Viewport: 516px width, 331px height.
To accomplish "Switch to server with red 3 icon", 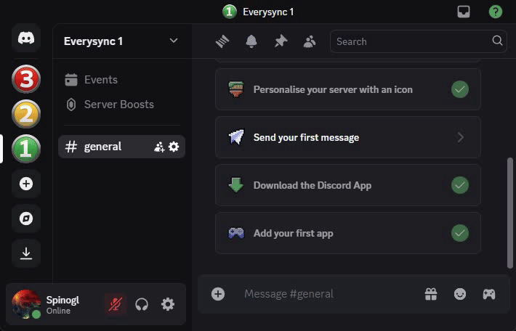I will (x=26, y=79).
